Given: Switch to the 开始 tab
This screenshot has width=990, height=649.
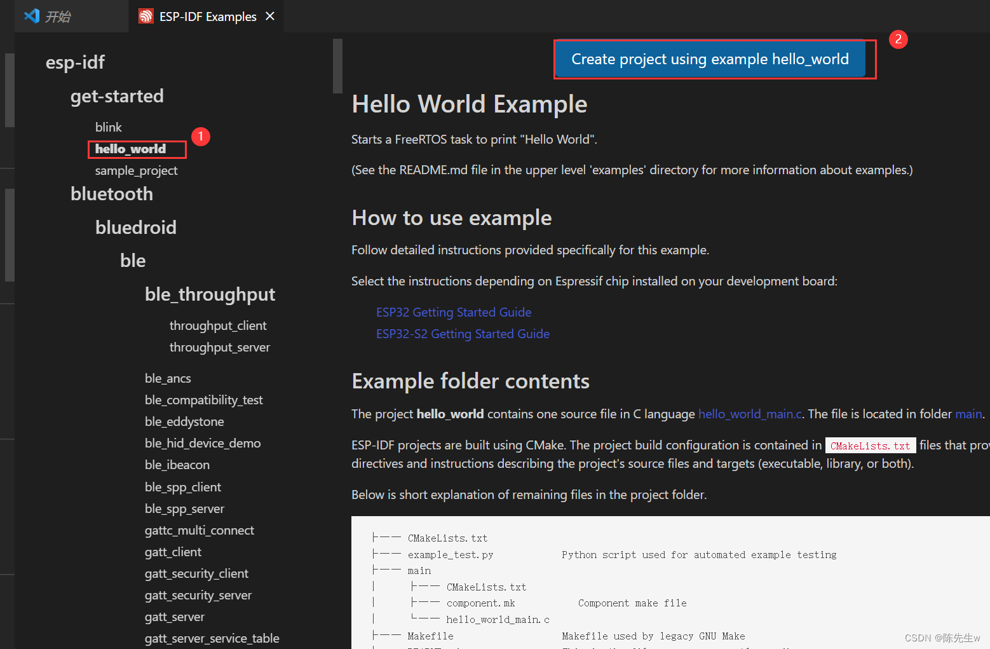Looking at the screenshot, I should click(71, 16).
